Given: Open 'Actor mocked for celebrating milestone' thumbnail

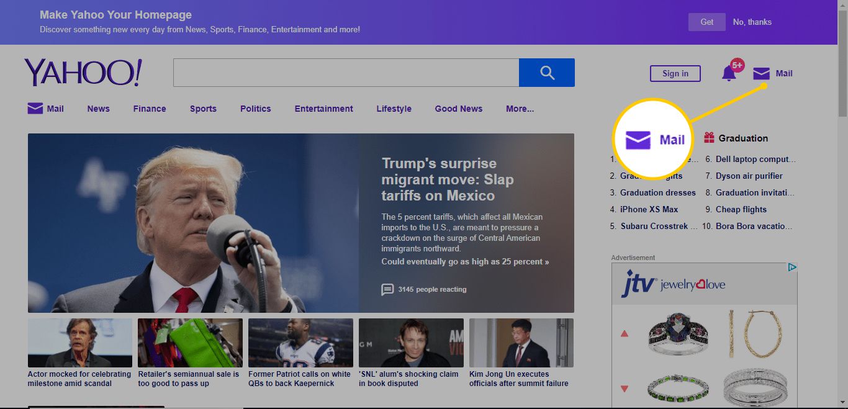Looking at the screenshot, I should point(80,343).
